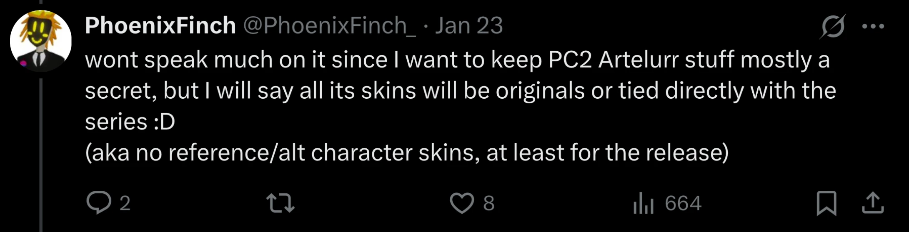909x232 pixels.
Task: Repost this tweet using the retweet icon
Action: pyautogui.click(x=280, y=204)
